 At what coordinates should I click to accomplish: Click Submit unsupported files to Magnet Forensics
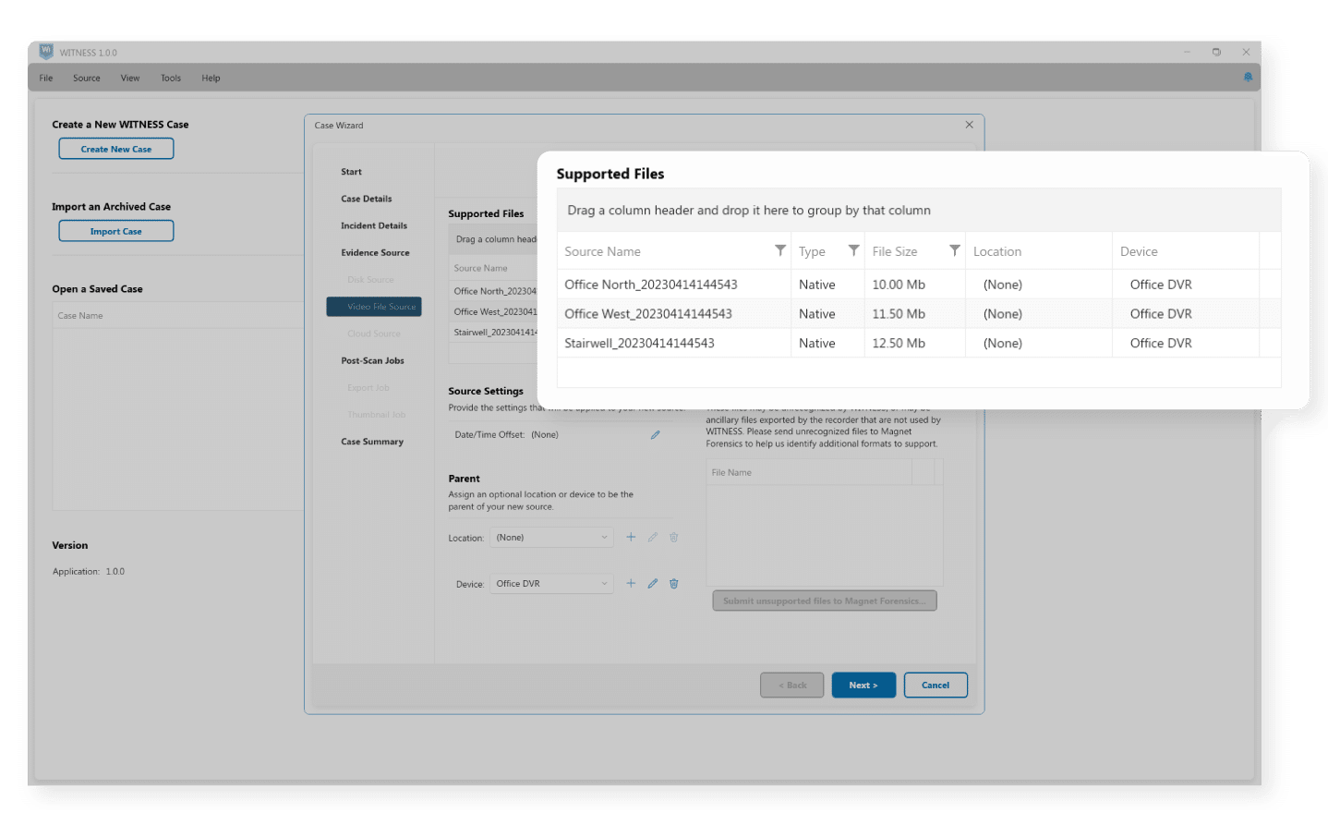point(825,601)
